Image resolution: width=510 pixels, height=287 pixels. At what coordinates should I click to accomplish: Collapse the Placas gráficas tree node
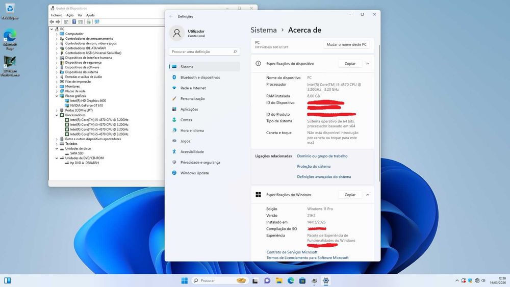(x=57, y=96)
